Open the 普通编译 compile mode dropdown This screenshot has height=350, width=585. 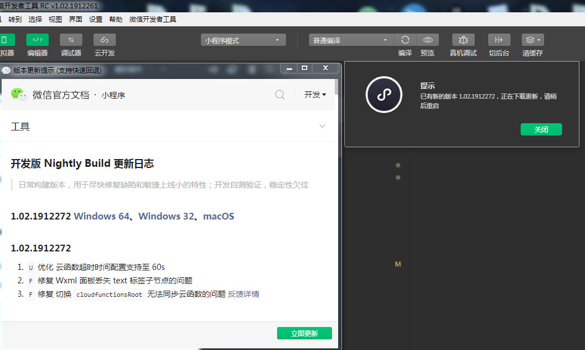[x=351, y=40]
